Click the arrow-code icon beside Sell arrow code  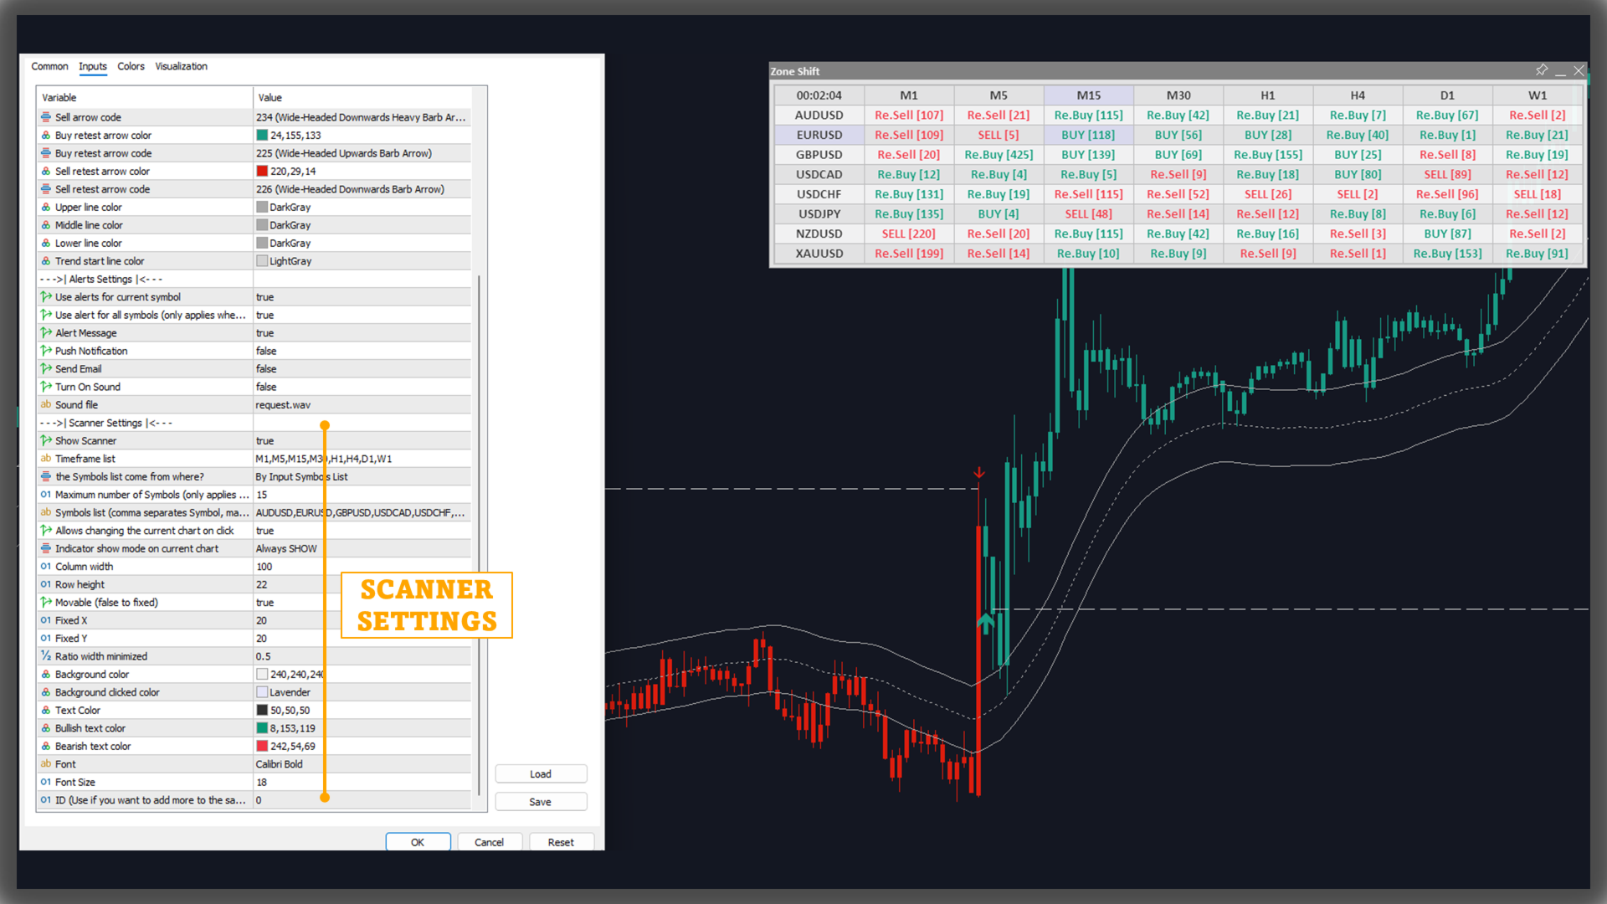tap(46, 117)
